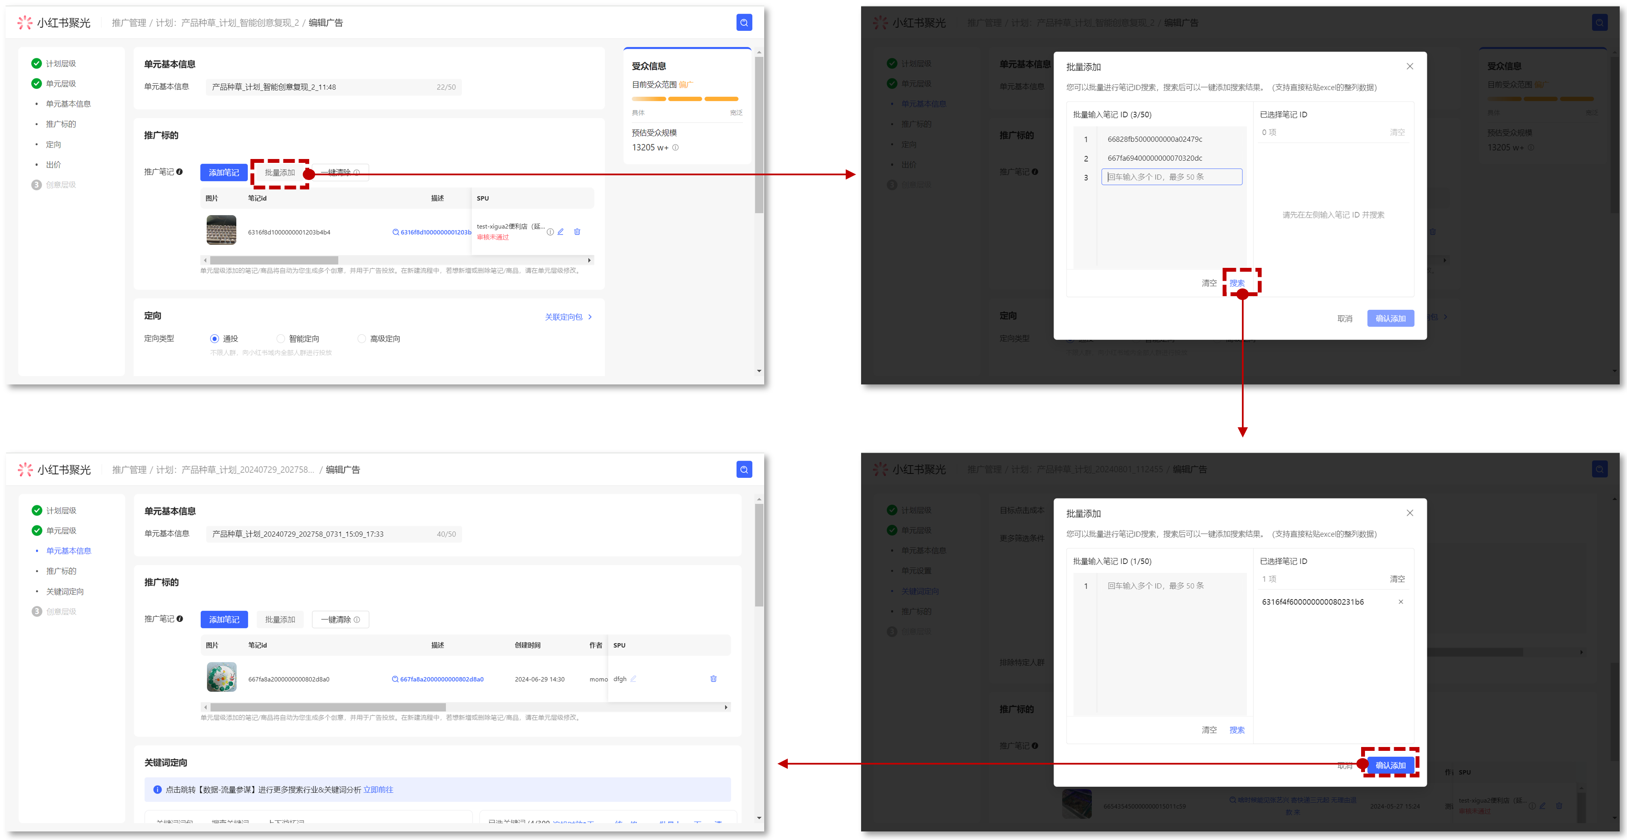The width and height of the screenshot is (1627, 840).
Task: Click green check of 计划层级 on 20240729_202758 page
Action: coord(36,510)
